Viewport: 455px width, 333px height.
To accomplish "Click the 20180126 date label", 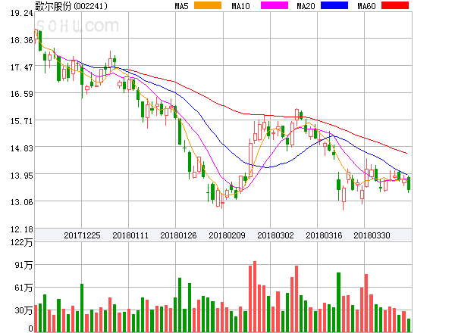I will [x=178, y=235].
